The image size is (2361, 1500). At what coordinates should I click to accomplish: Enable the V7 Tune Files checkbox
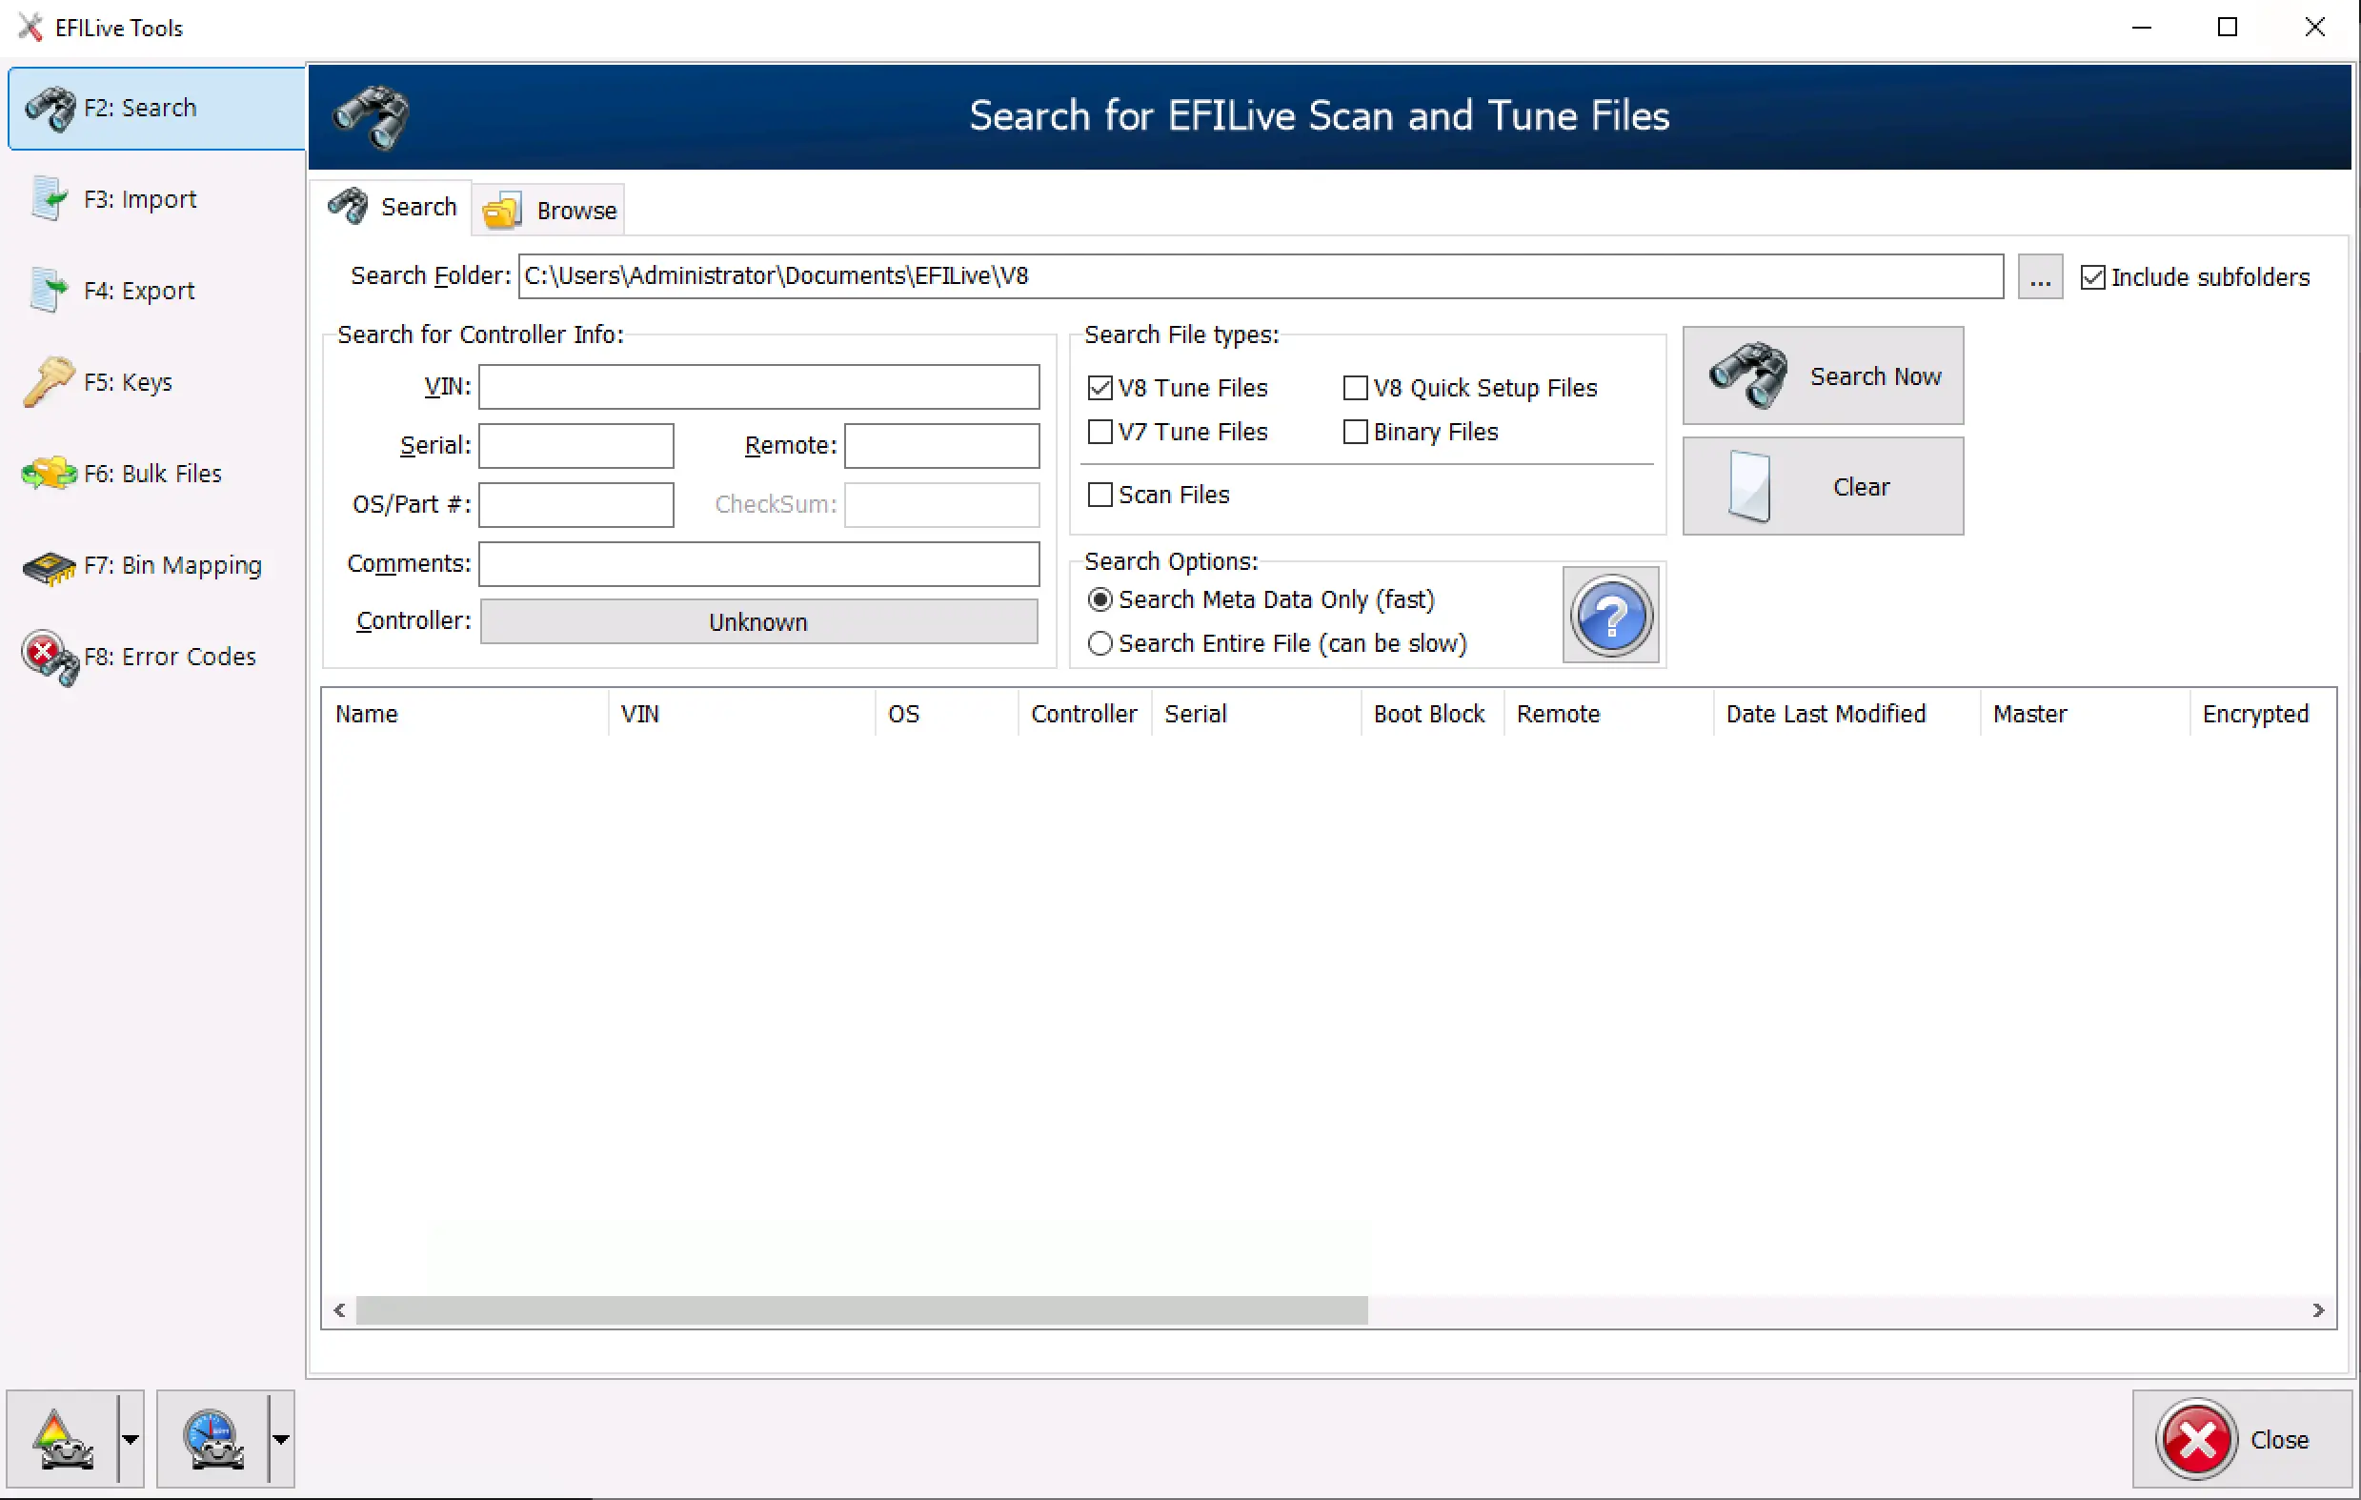click(x=1100, y=433)
